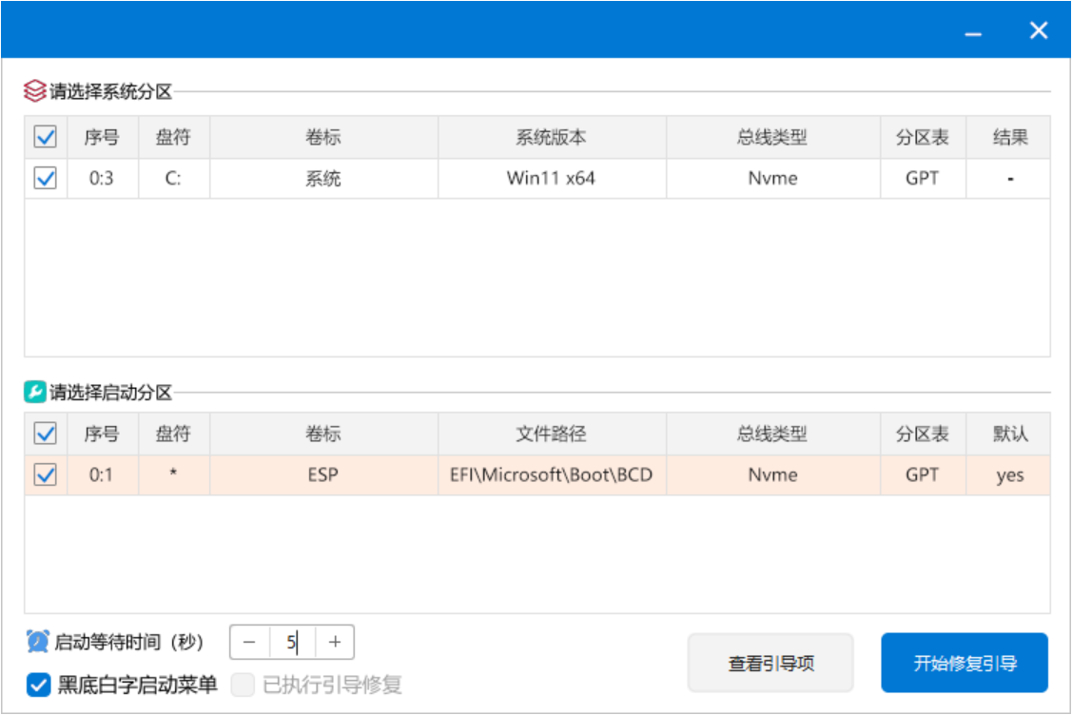Toggle select-all checkbox in system partition header
The height and width of the screenshot is (715, 1072).
click(46, 137)
